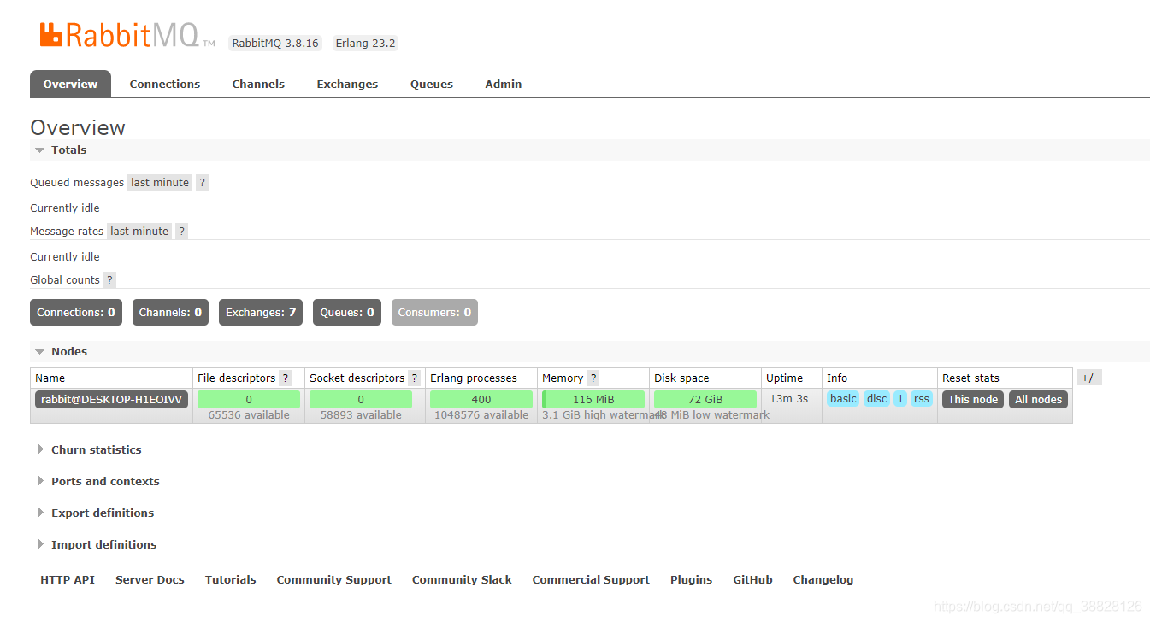
Task: Open the Tutorials link
Action: 231,579
